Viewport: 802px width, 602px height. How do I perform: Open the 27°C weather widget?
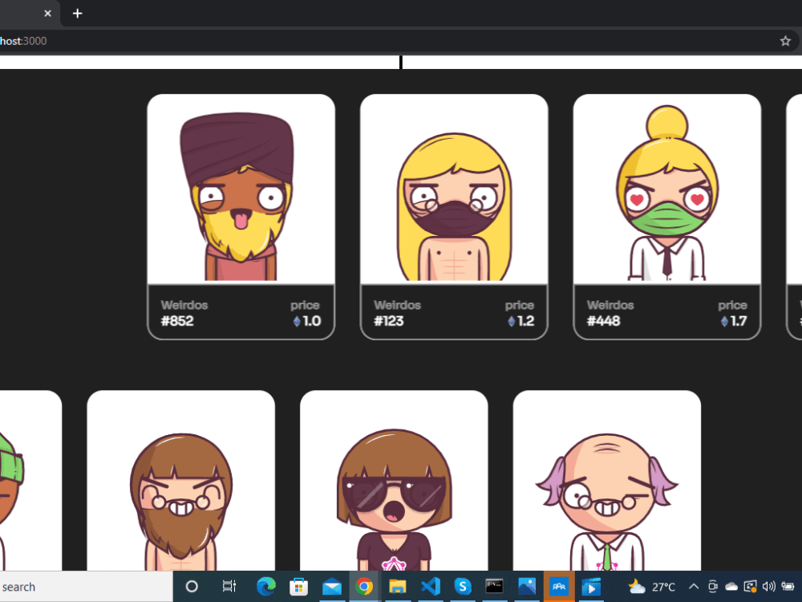651,587
